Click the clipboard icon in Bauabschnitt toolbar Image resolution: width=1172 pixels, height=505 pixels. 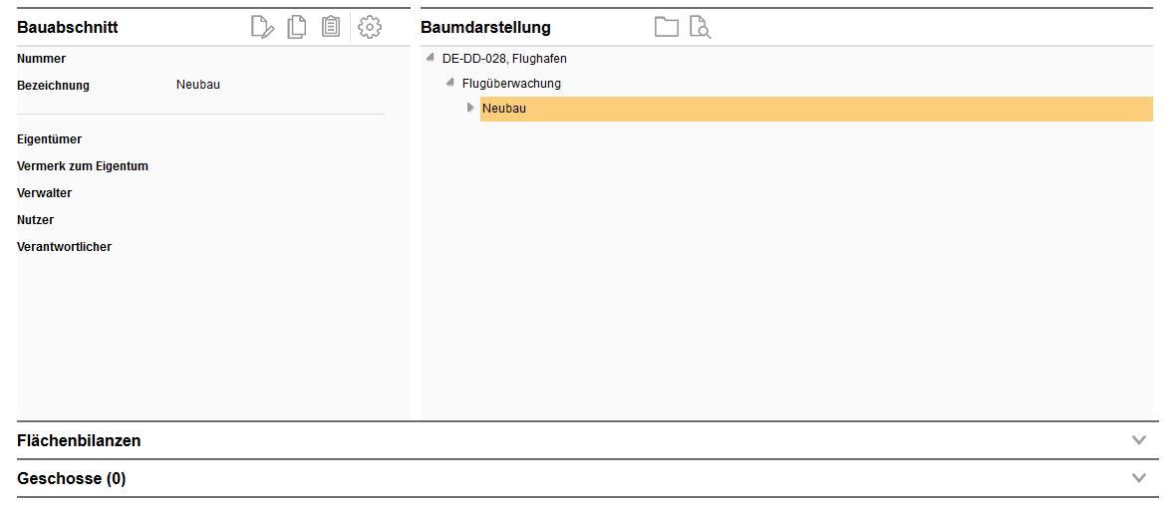331,27
